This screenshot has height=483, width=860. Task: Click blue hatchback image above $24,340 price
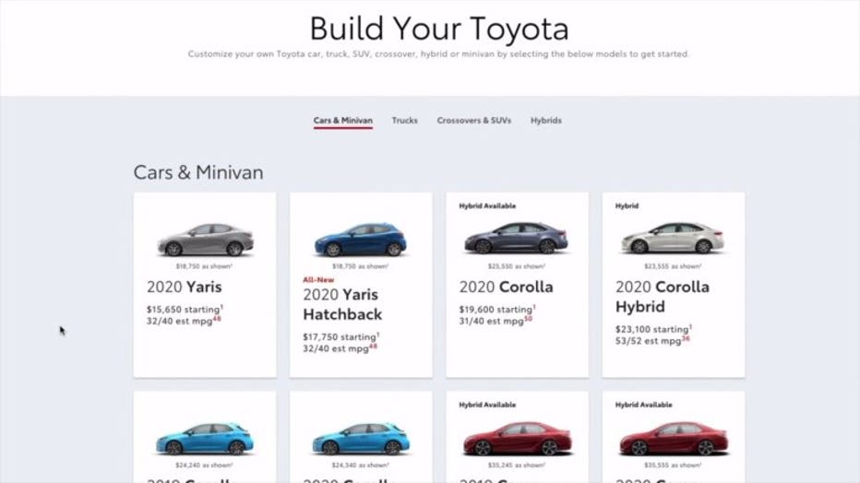(361, 439)
